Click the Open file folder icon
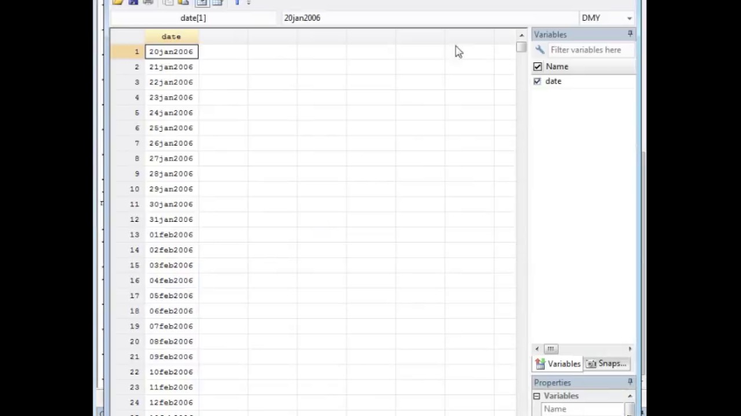The image size is (741, 416). [x=118, y=2]
